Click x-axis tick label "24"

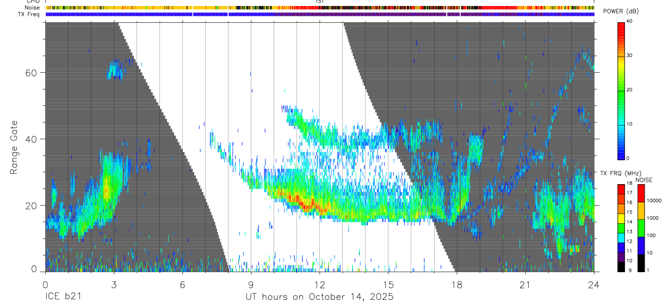[593, 285]
